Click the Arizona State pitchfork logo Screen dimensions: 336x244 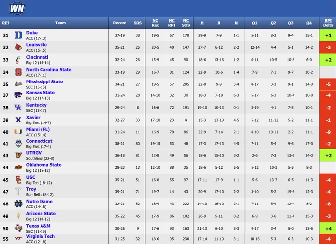pos(18,216)
